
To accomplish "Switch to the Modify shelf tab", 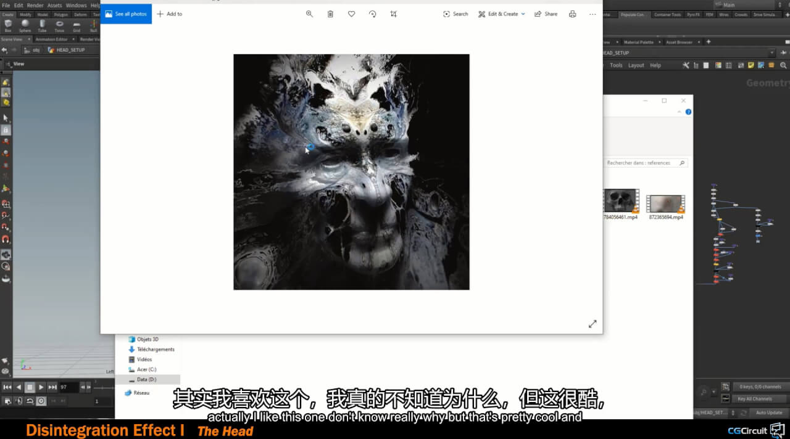I will (25, 14).
